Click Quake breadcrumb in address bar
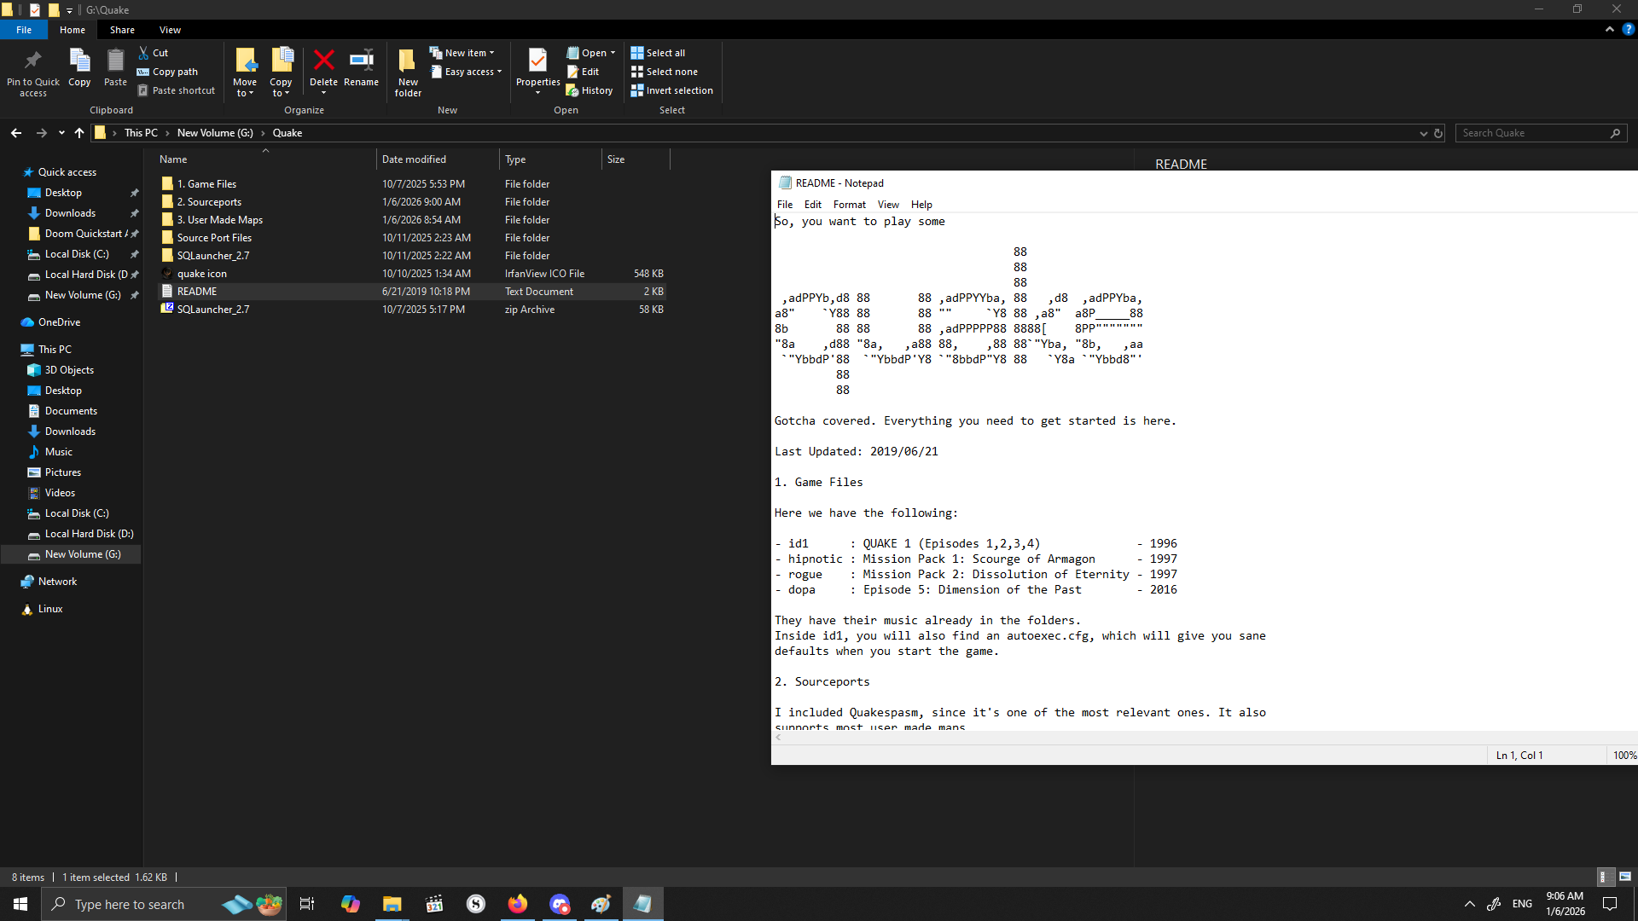This screenshot has width=1638, height=921. (x=288, y=133)
